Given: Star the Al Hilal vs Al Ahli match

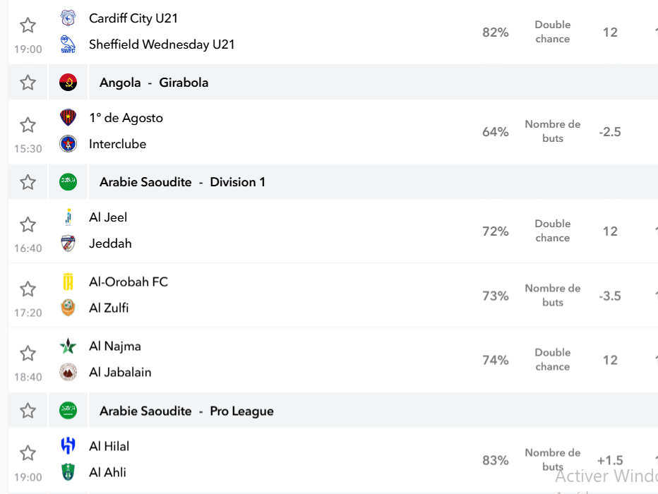Looking at the screenshot, I should [28, 453].
